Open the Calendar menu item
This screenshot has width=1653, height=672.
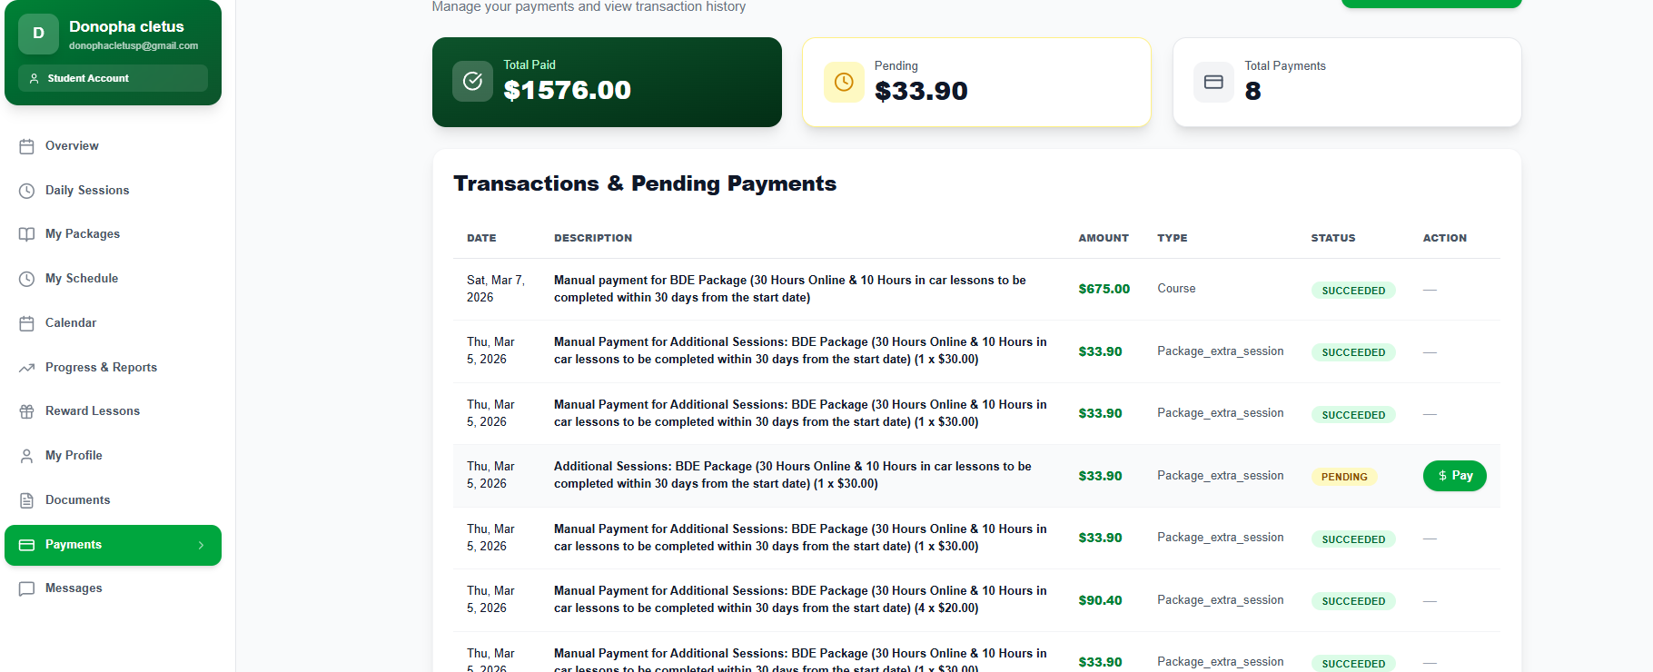pyautogui.click(x=71, y=323)
